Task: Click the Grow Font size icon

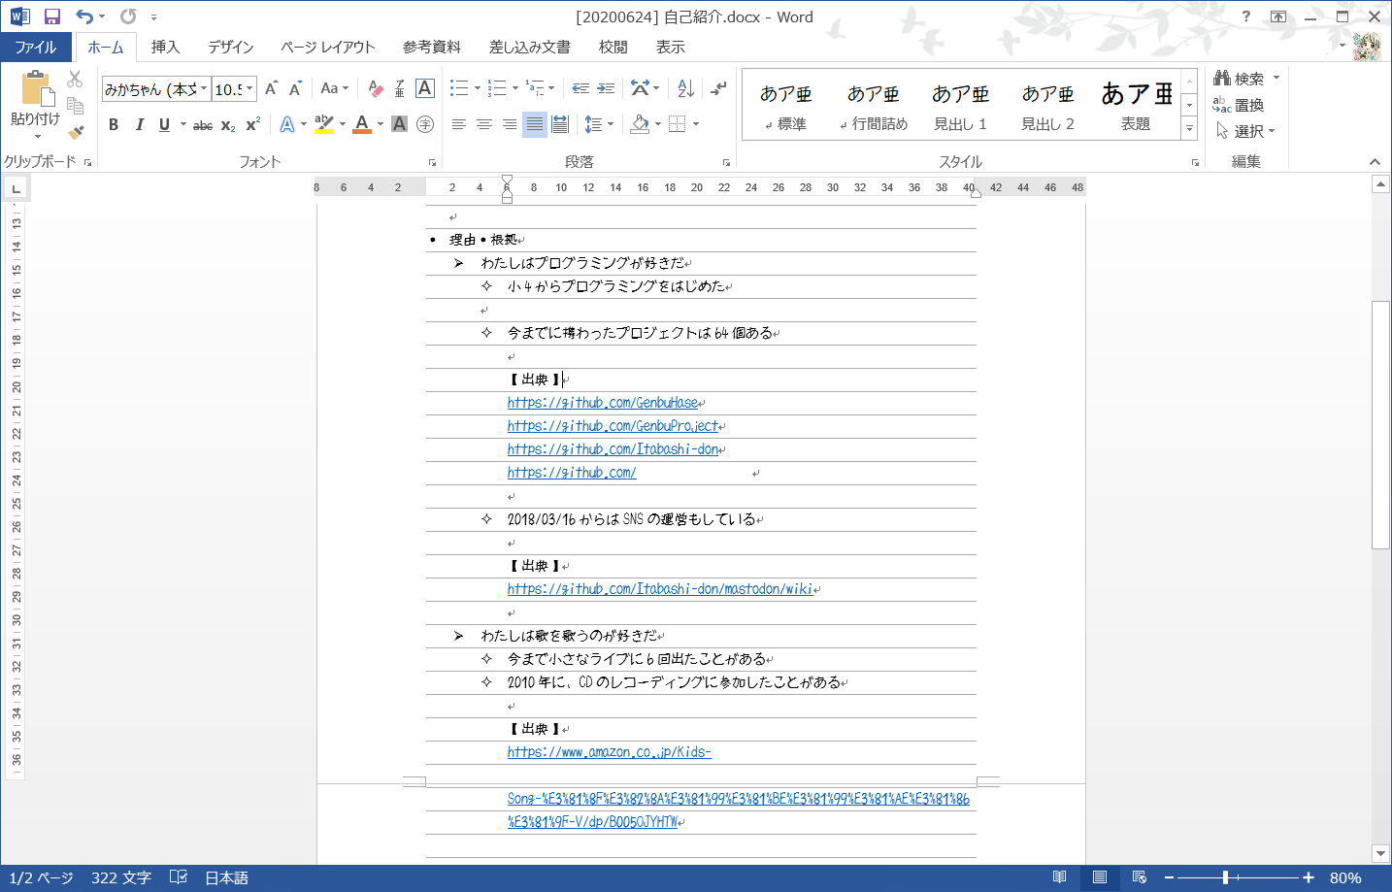Action: point(271,88)
